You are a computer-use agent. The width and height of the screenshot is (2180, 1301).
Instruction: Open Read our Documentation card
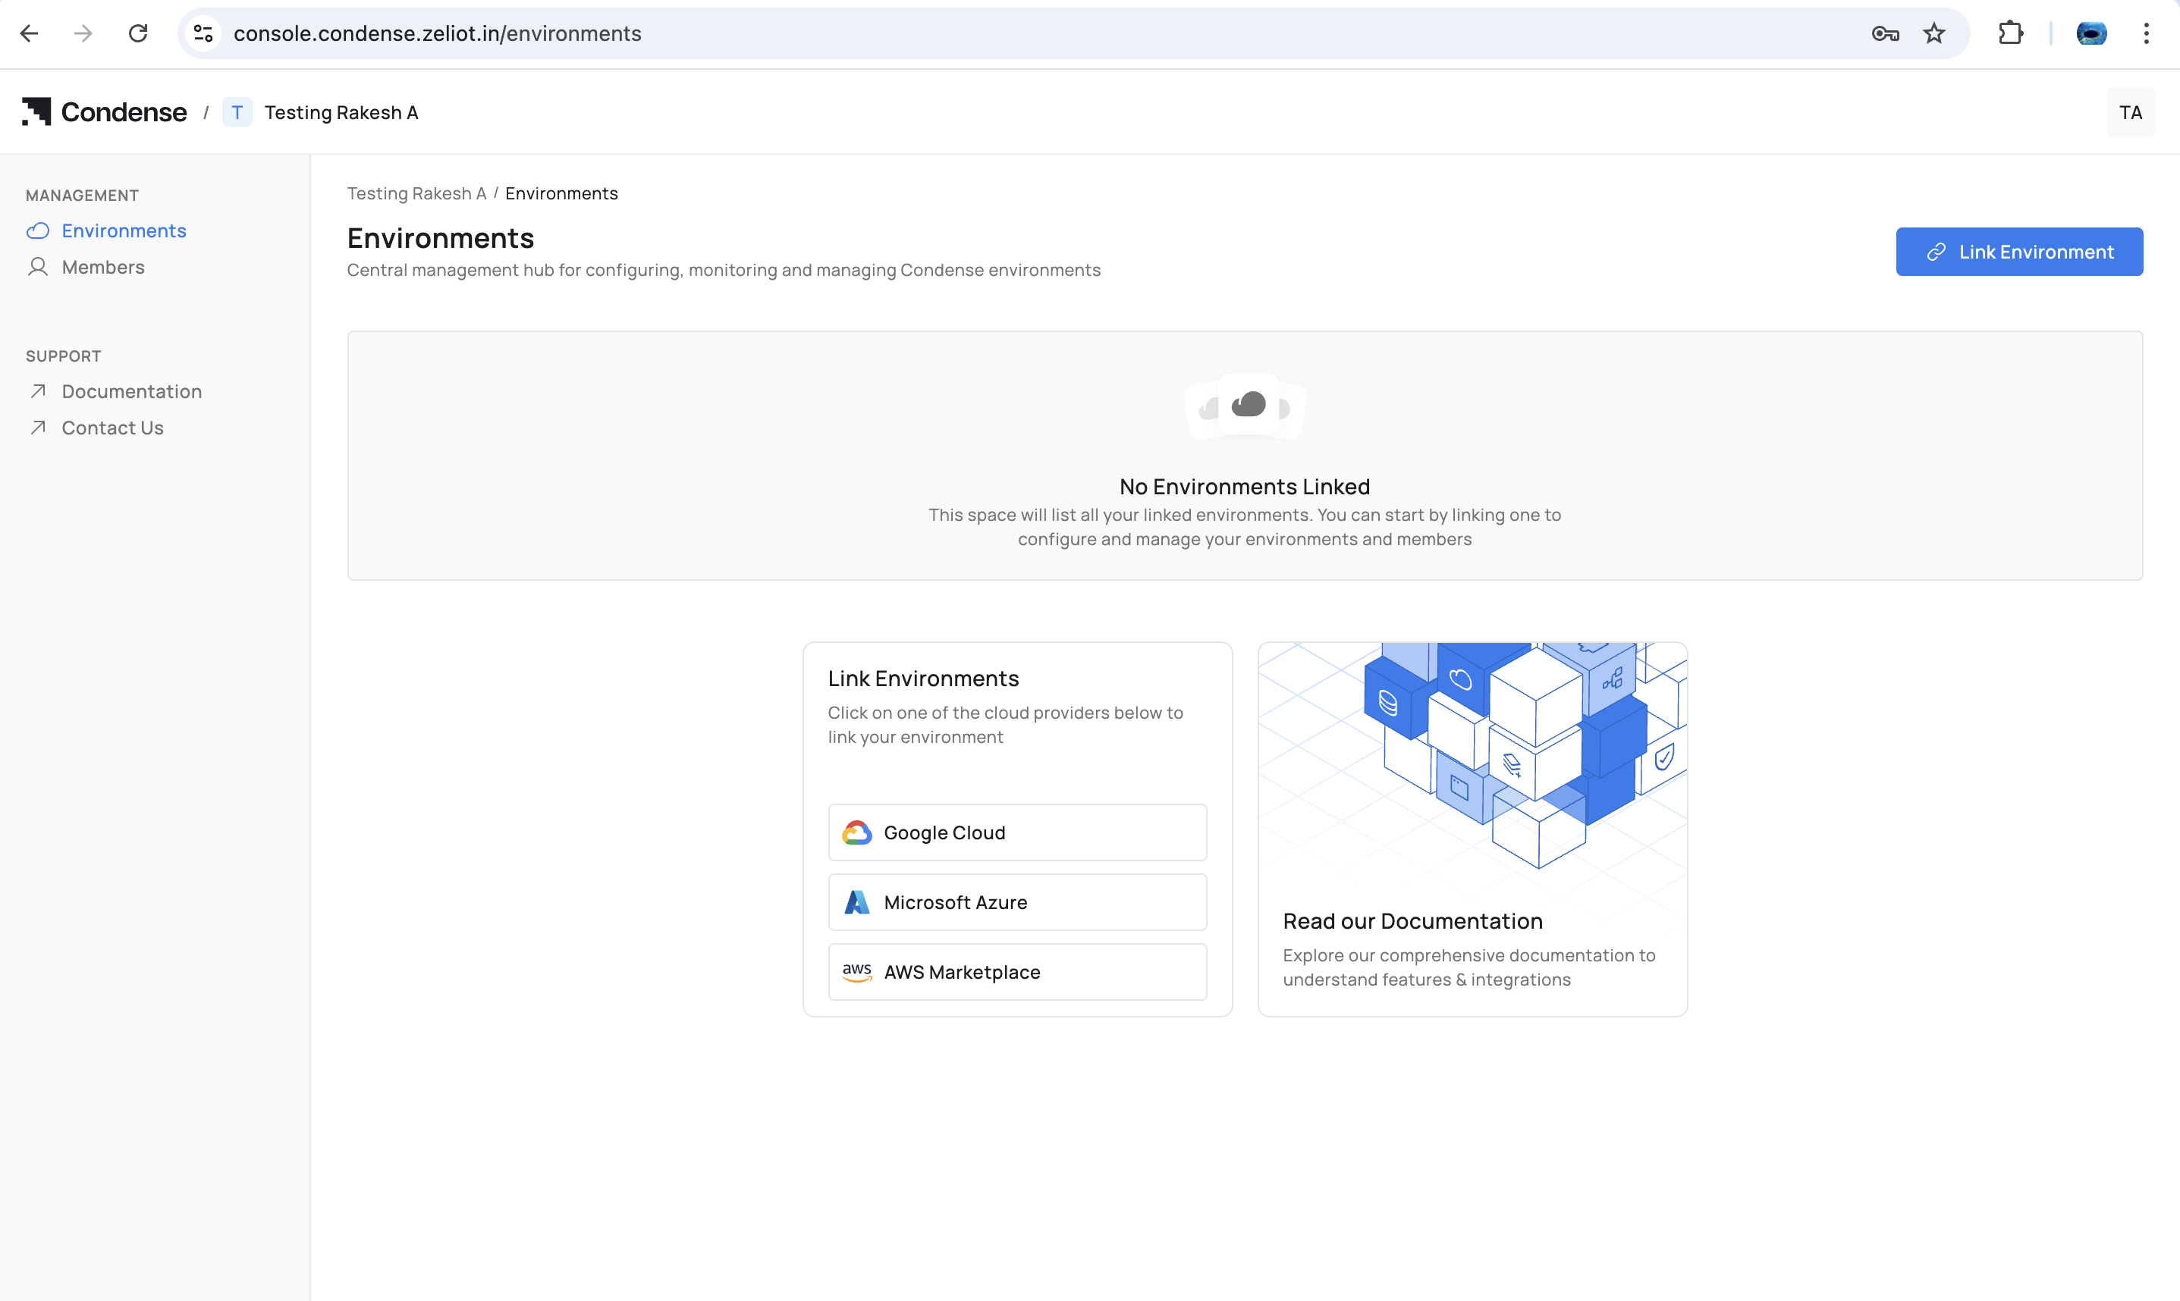click(x=1472, y=921)
